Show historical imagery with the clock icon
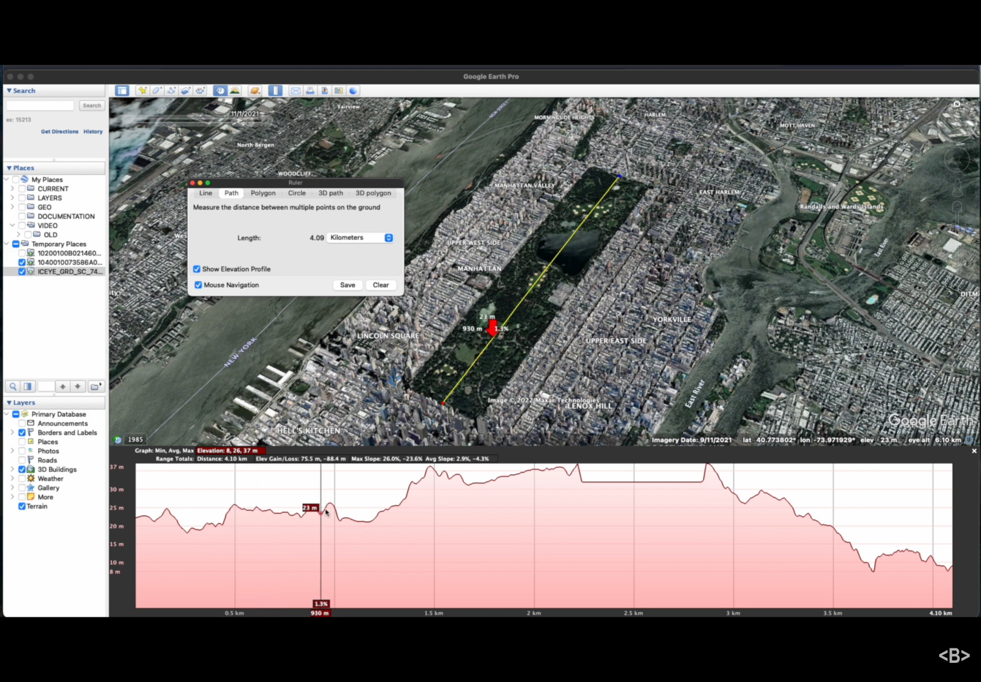 pos(220,91)
